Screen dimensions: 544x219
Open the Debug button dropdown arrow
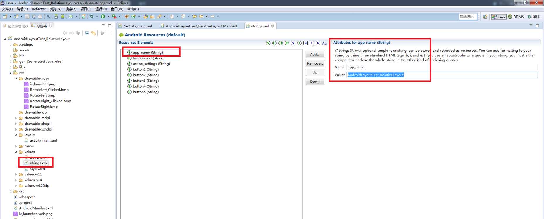click(x=97, y=16)
